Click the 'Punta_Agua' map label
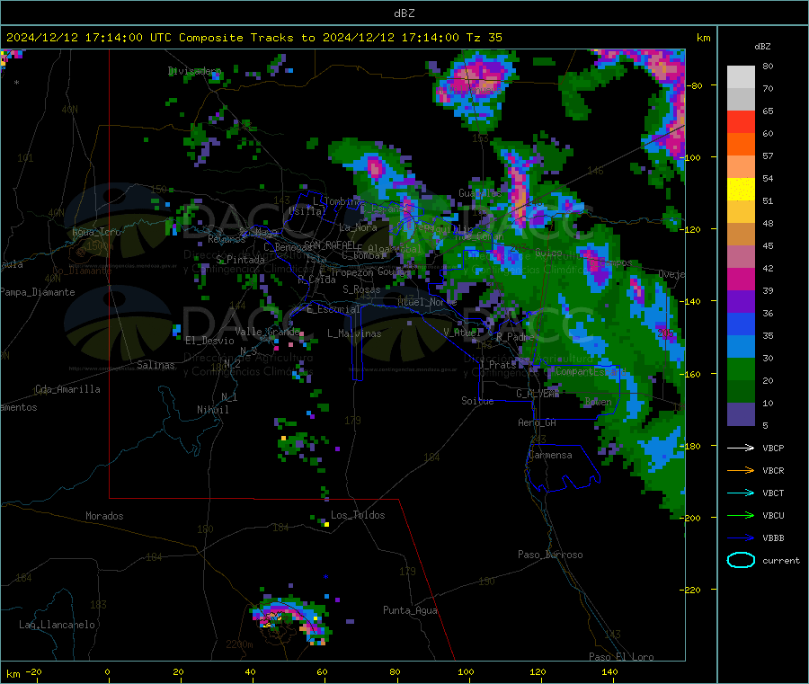 pyautogui.click(x=410, y=610)
